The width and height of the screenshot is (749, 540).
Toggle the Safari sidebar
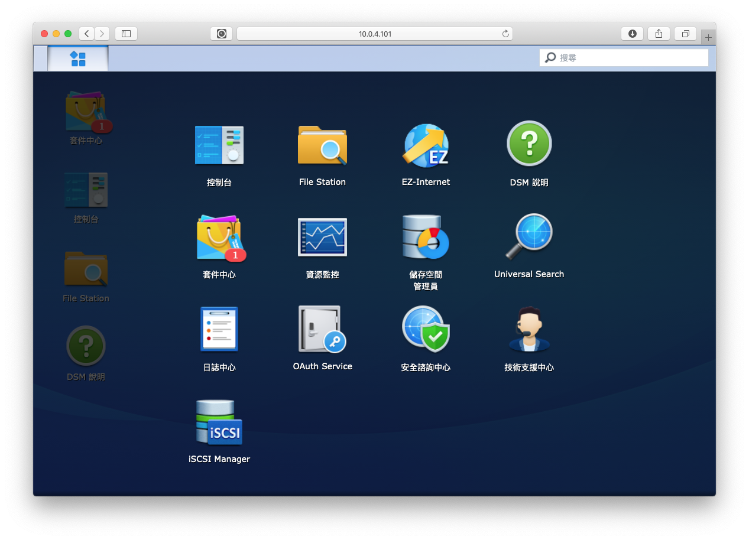coord(126,34)
